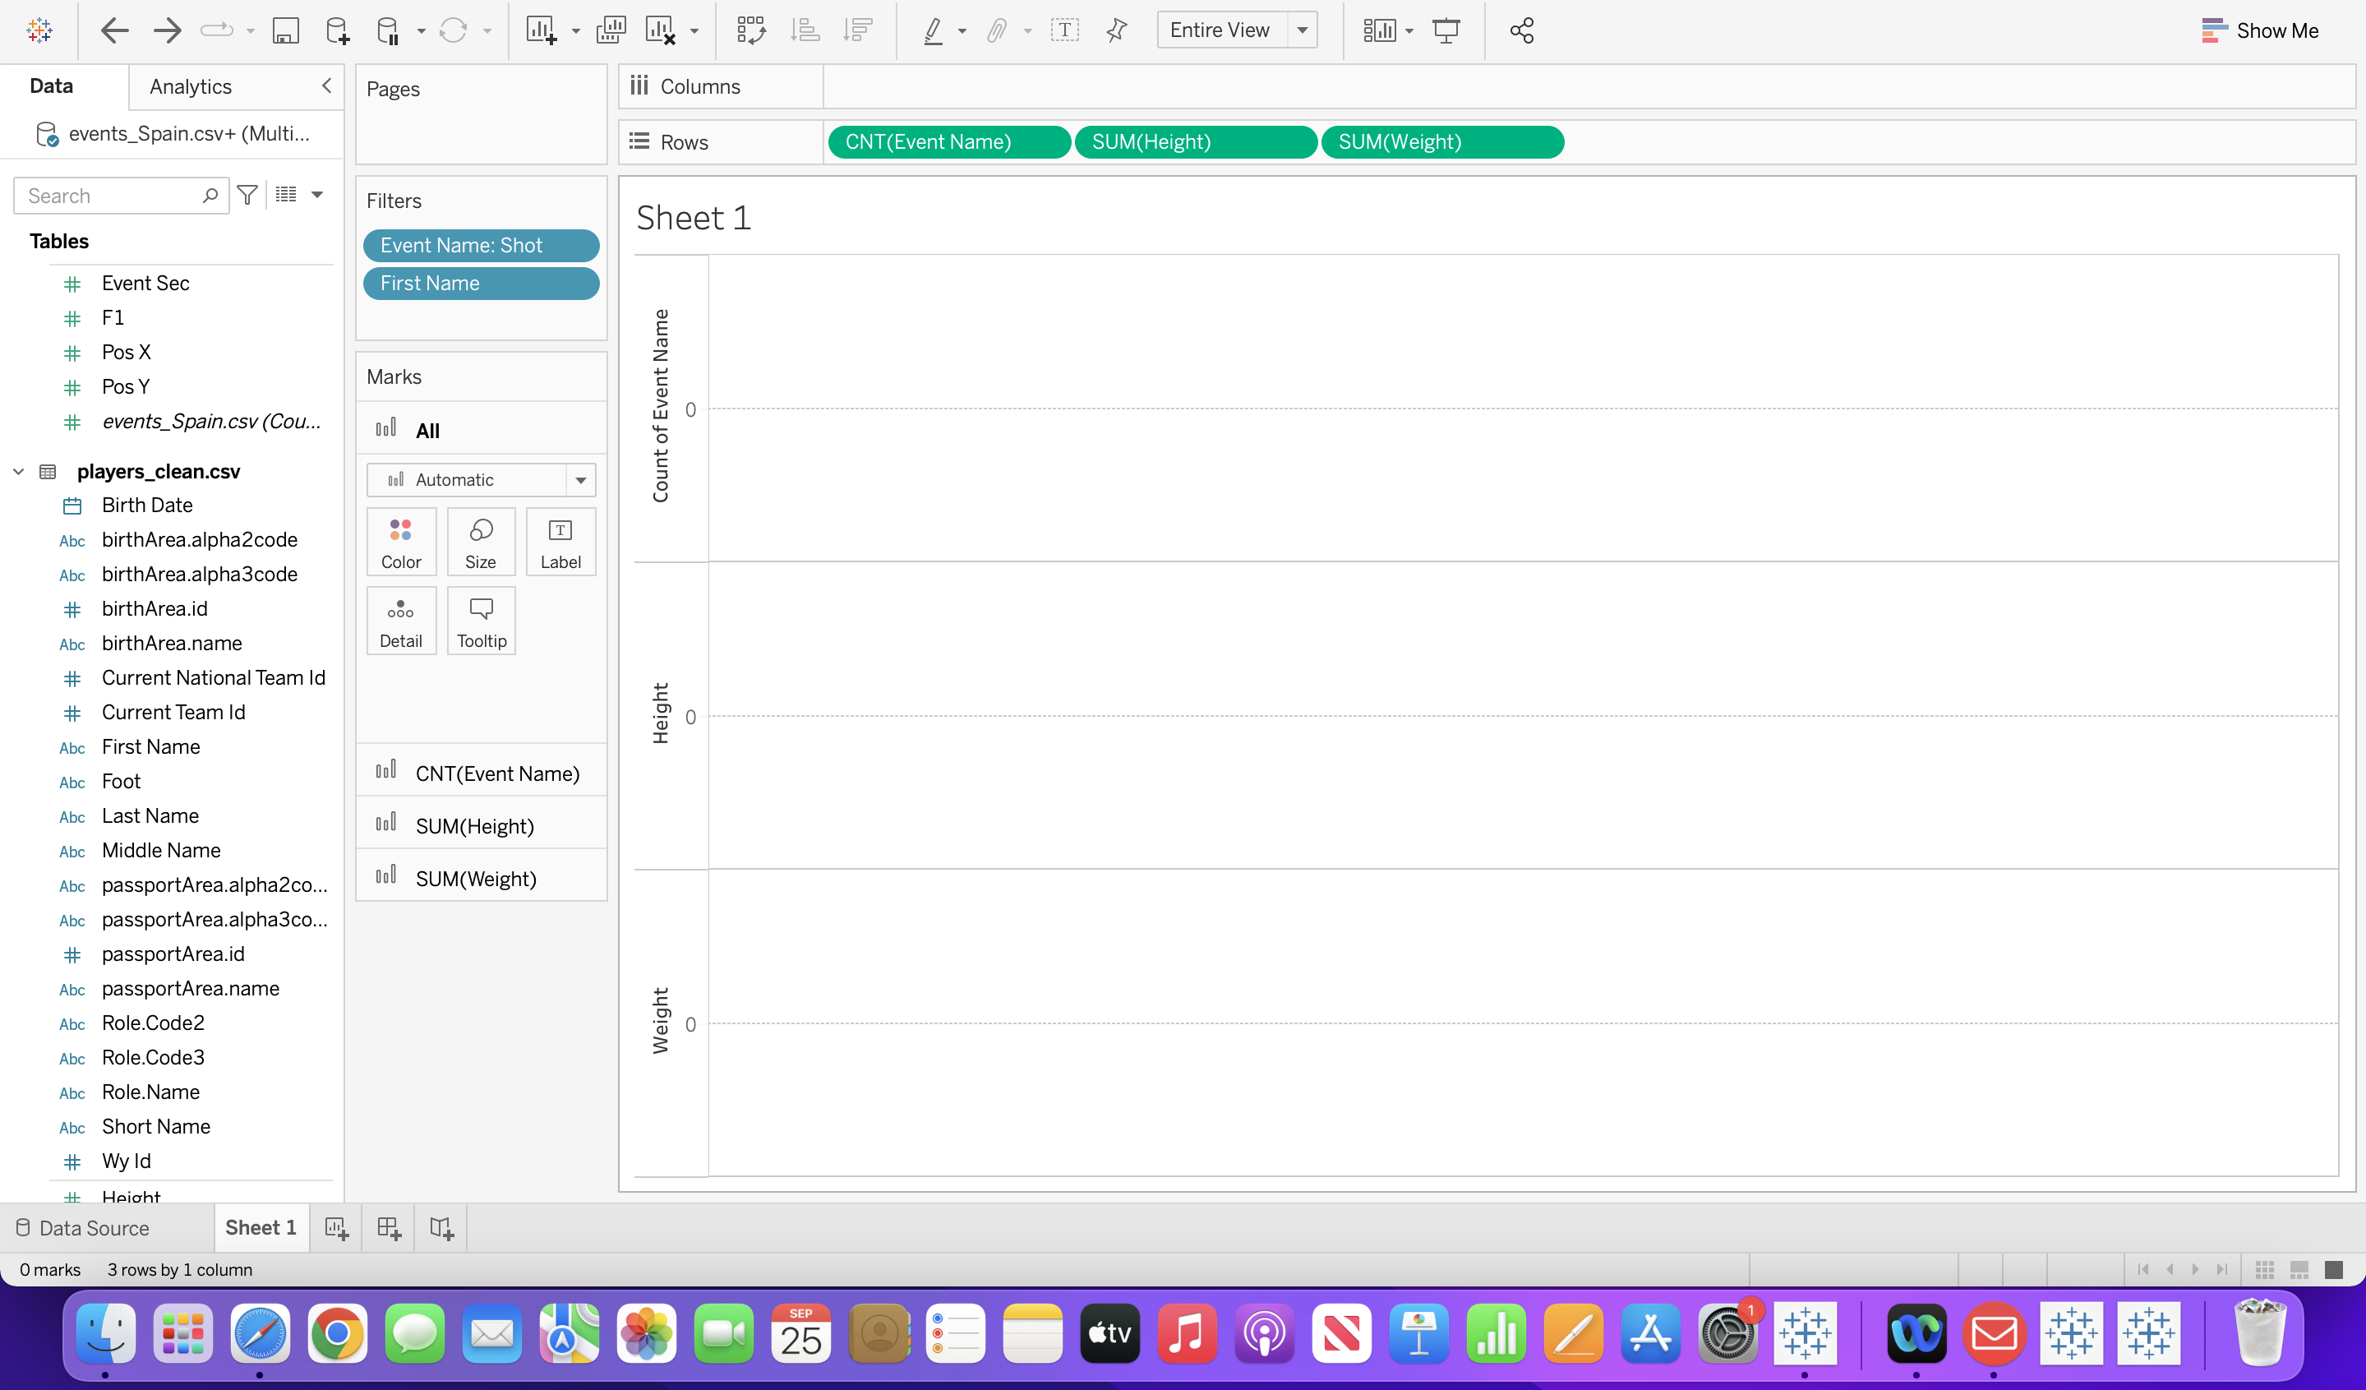This screenshot has height=1390, width=2366.
Task: Open the Automatic mark type dropdown
Action: 580,479
